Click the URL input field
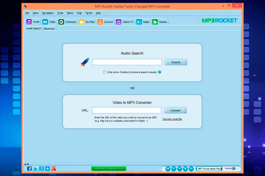Screen dimensions: 265x176 point(127,110)
